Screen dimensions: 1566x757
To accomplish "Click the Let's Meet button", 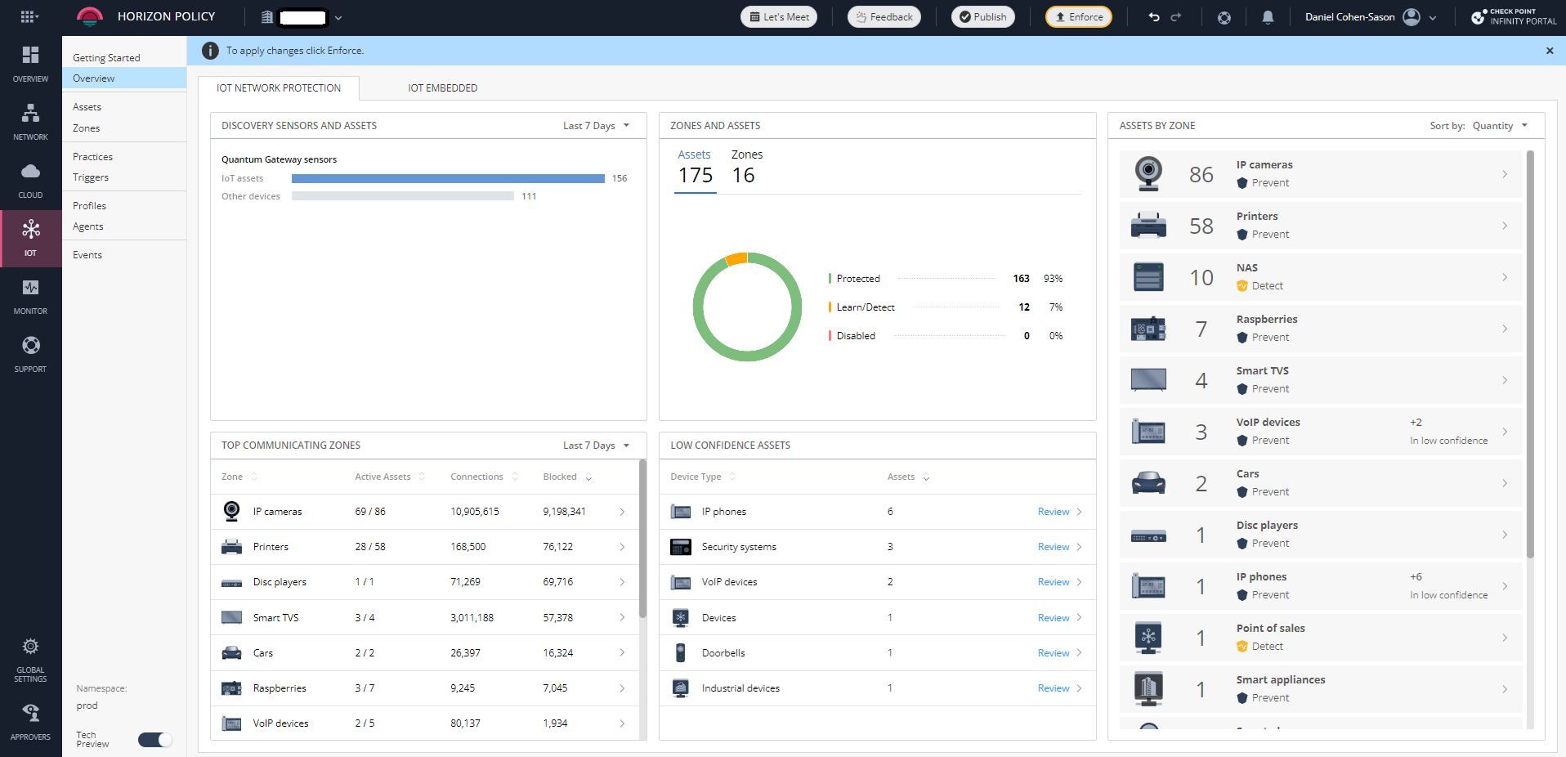I will 779,17.
